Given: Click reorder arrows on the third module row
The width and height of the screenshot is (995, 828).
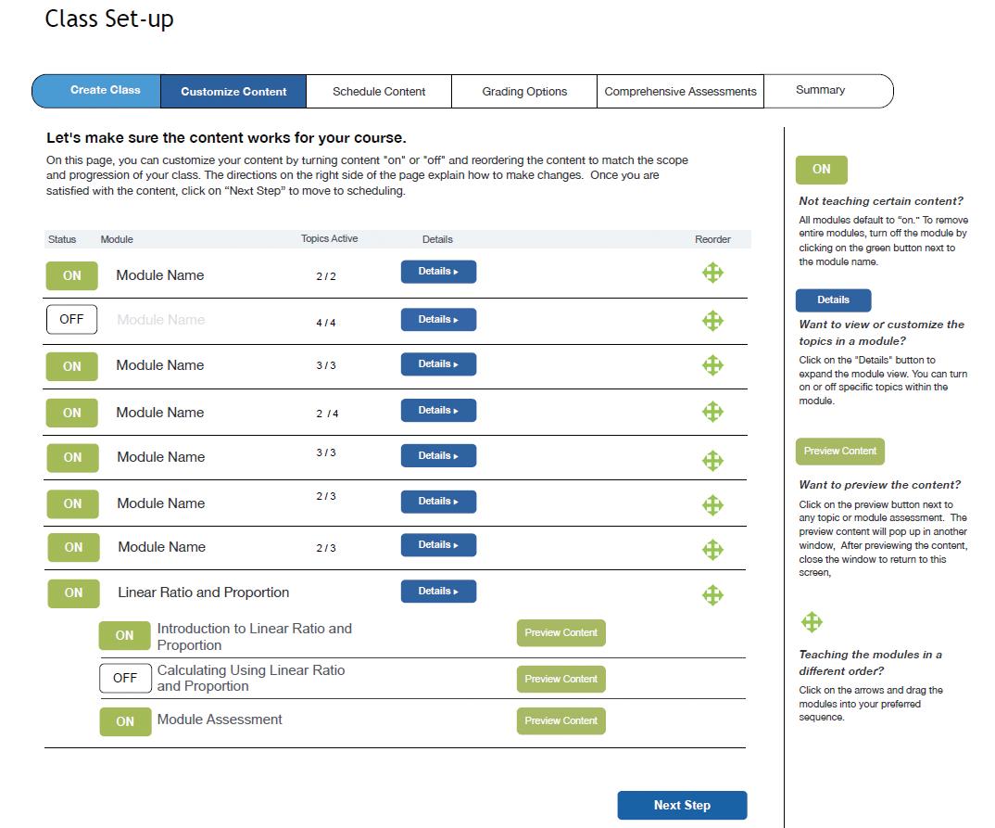Looking at the screenshot, I should tap(712, 365).
